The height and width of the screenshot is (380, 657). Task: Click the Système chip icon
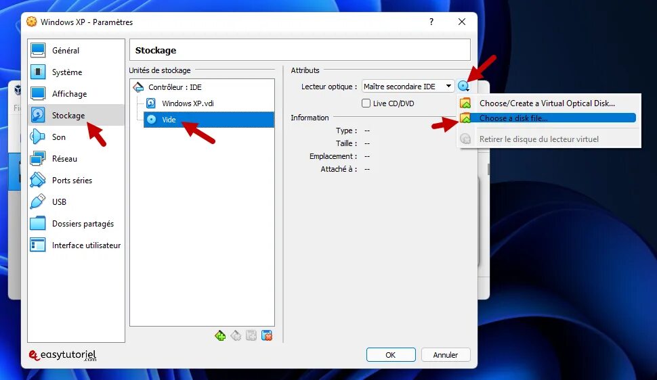click(38, 72)
